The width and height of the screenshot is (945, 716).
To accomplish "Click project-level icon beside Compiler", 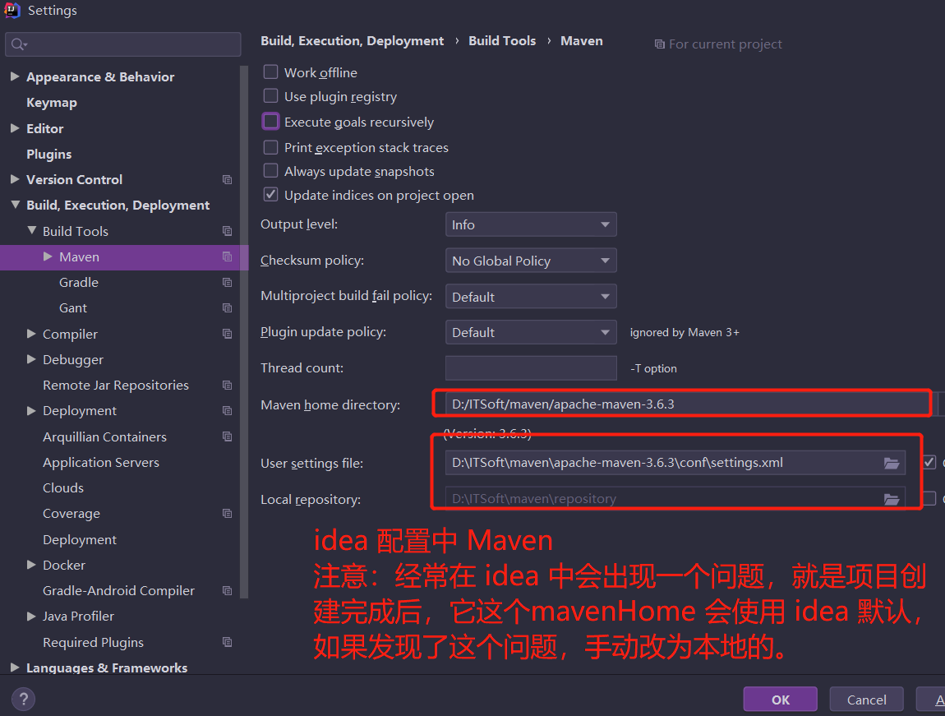I will point(227,334).
